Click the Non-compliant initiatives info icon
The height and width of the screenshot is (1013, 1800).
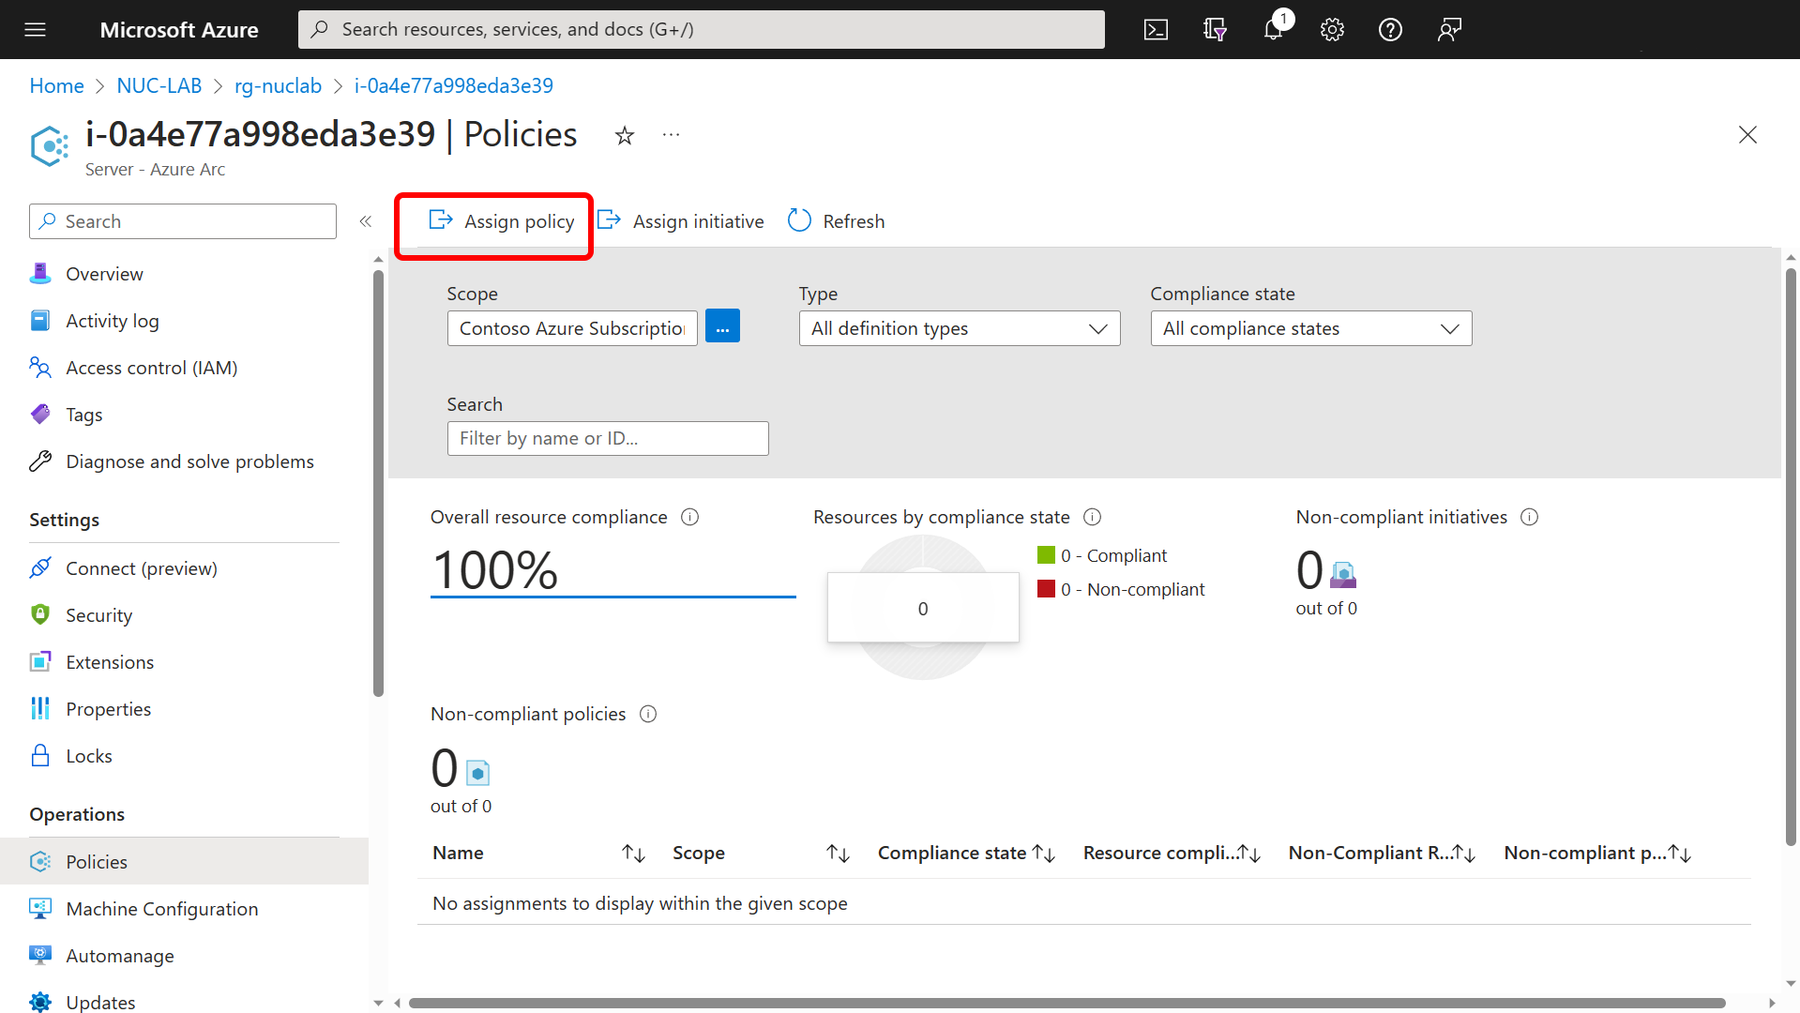pos(1530,517)
